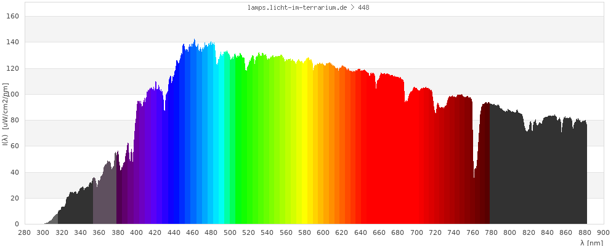Click the 900 tick on the wavelength axis

click(603, 232)
